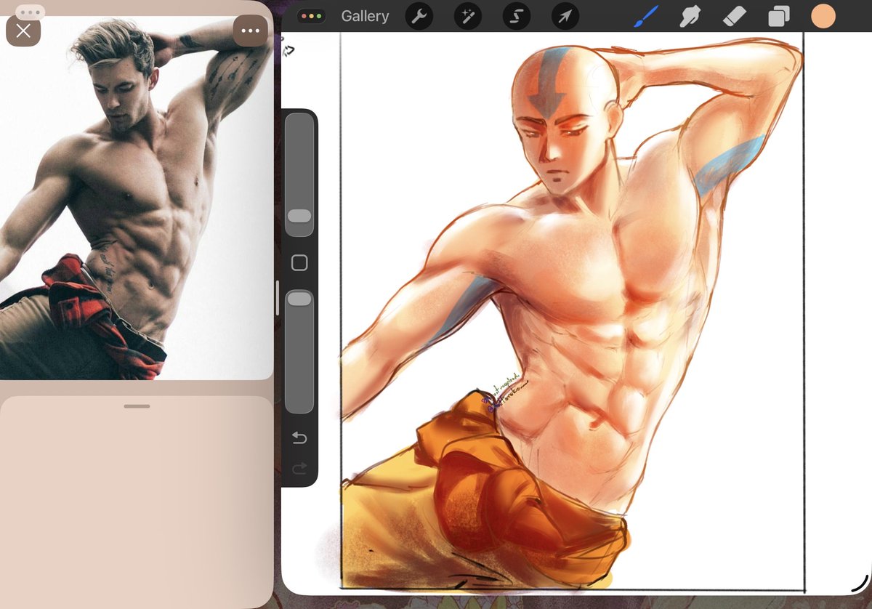The width and height of the screenshot is (872, 609).
Task: Activate the Selection S tool
Action: click(516, 16)
